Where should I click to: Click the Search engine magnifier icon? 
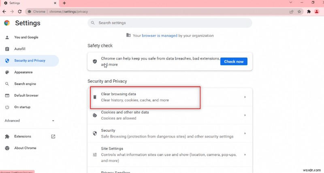(7, 84)
